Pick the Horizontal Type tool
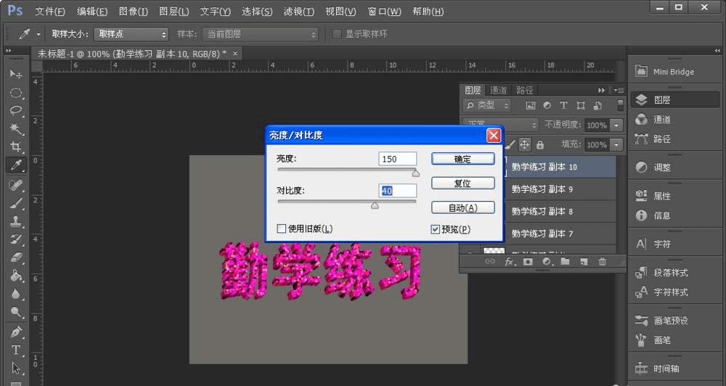Viewport: 726px width, 386px height. [15, 350]
